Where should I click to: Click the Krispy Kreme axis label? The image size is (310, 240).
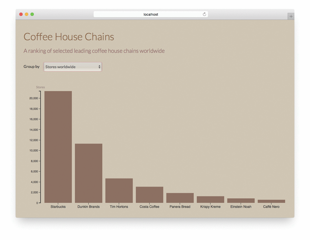[x=210, y=207]
